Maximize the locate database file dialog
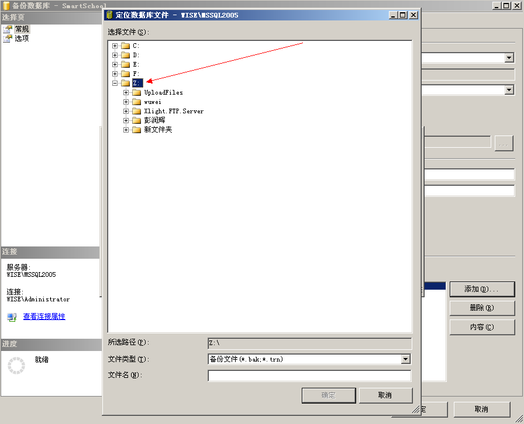This screenshot has width=524, height=424. [403, 15]
